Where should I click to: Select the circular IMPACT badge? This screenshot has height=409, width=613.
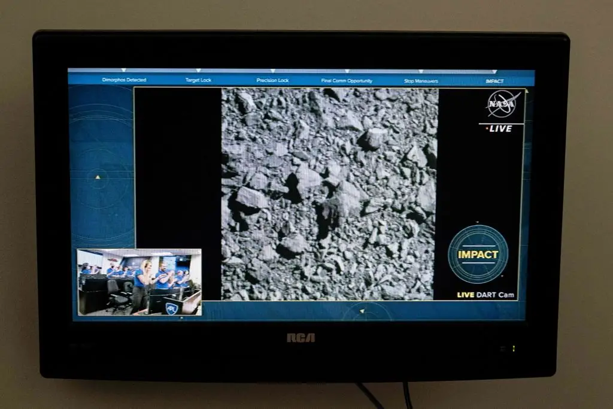(x=480, y=254)
